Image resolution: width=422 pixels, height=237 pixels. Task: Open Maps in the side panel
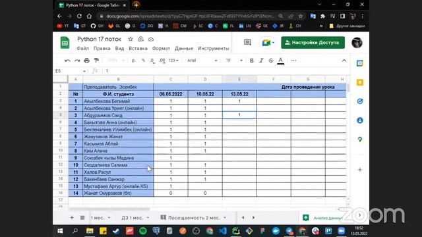click(x=360, y=140)
